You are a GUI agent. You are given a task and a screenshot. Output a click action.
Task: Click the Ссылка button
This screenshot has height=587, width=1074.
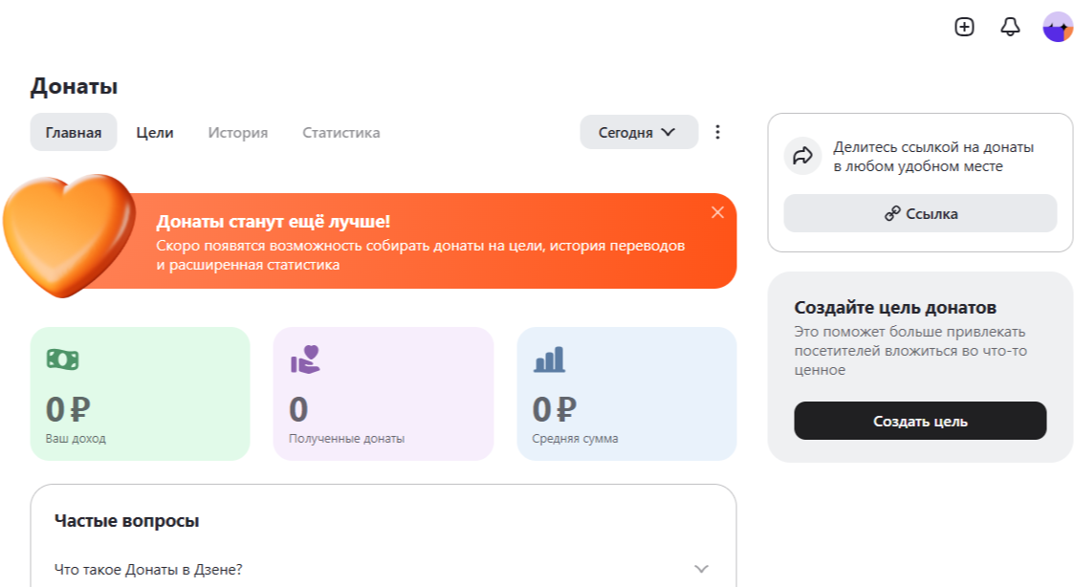pyautogui.click(x=920, y=214)
